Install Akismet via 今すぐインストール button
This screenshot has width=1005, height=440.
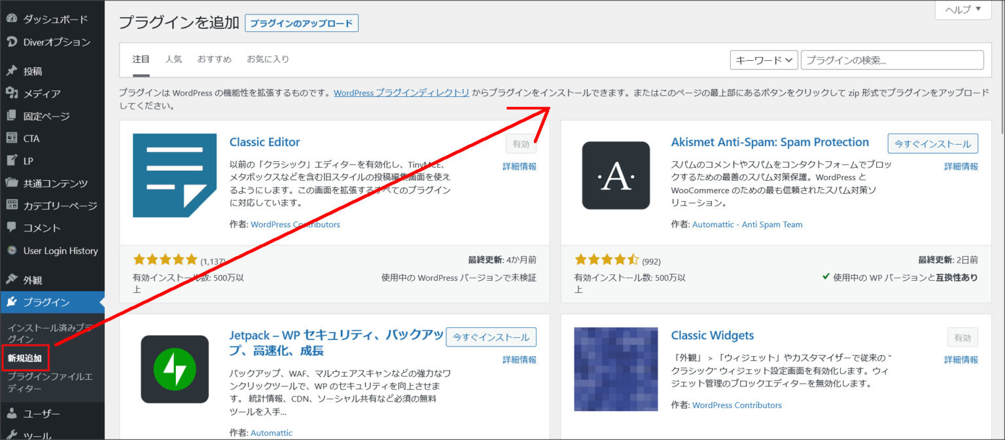pyautogui.click(x=932, y=143)
